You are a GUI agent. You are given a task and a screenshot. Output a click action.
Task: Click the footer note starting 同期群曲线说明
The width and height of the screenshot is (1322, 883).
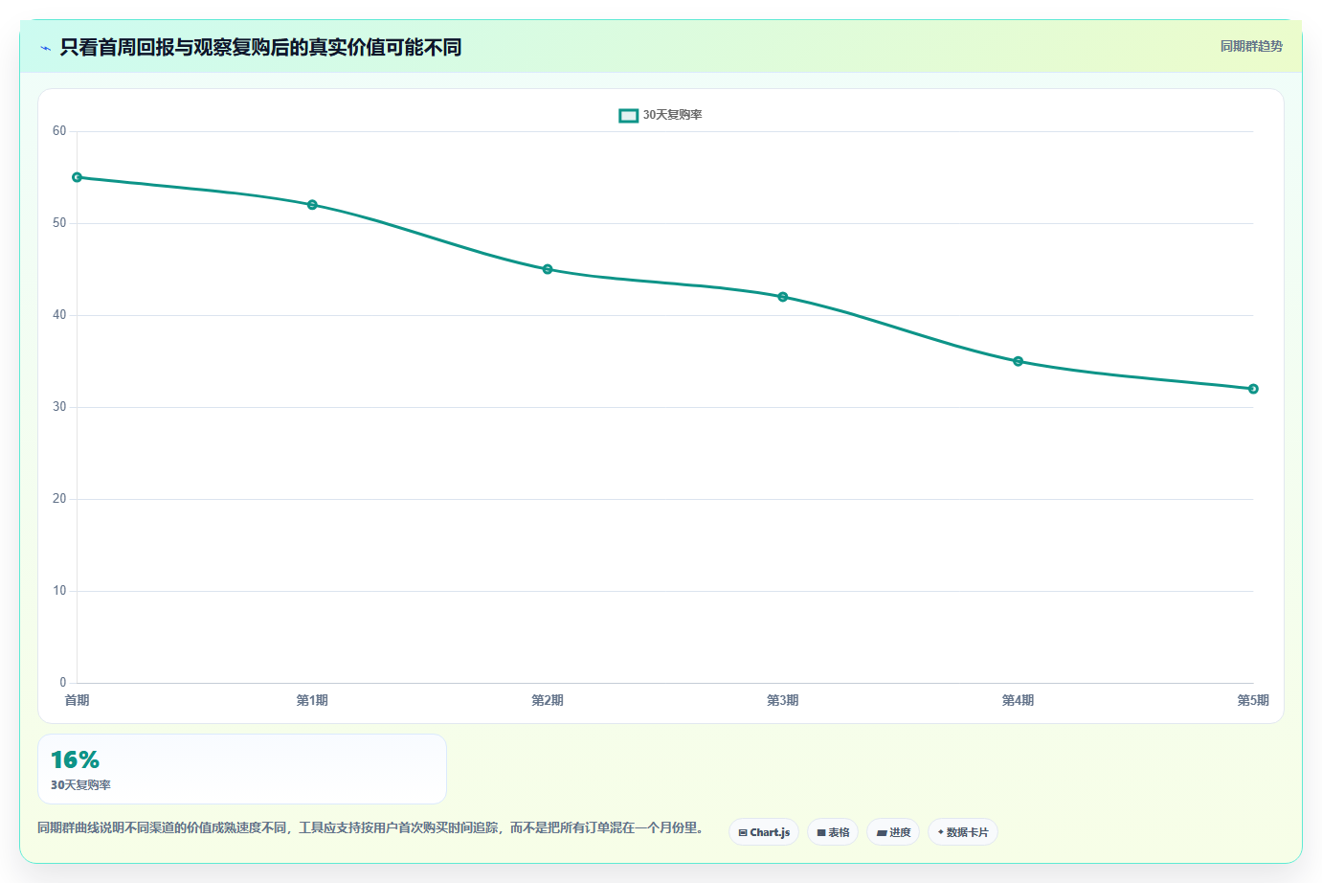click(x=372, y=827)
